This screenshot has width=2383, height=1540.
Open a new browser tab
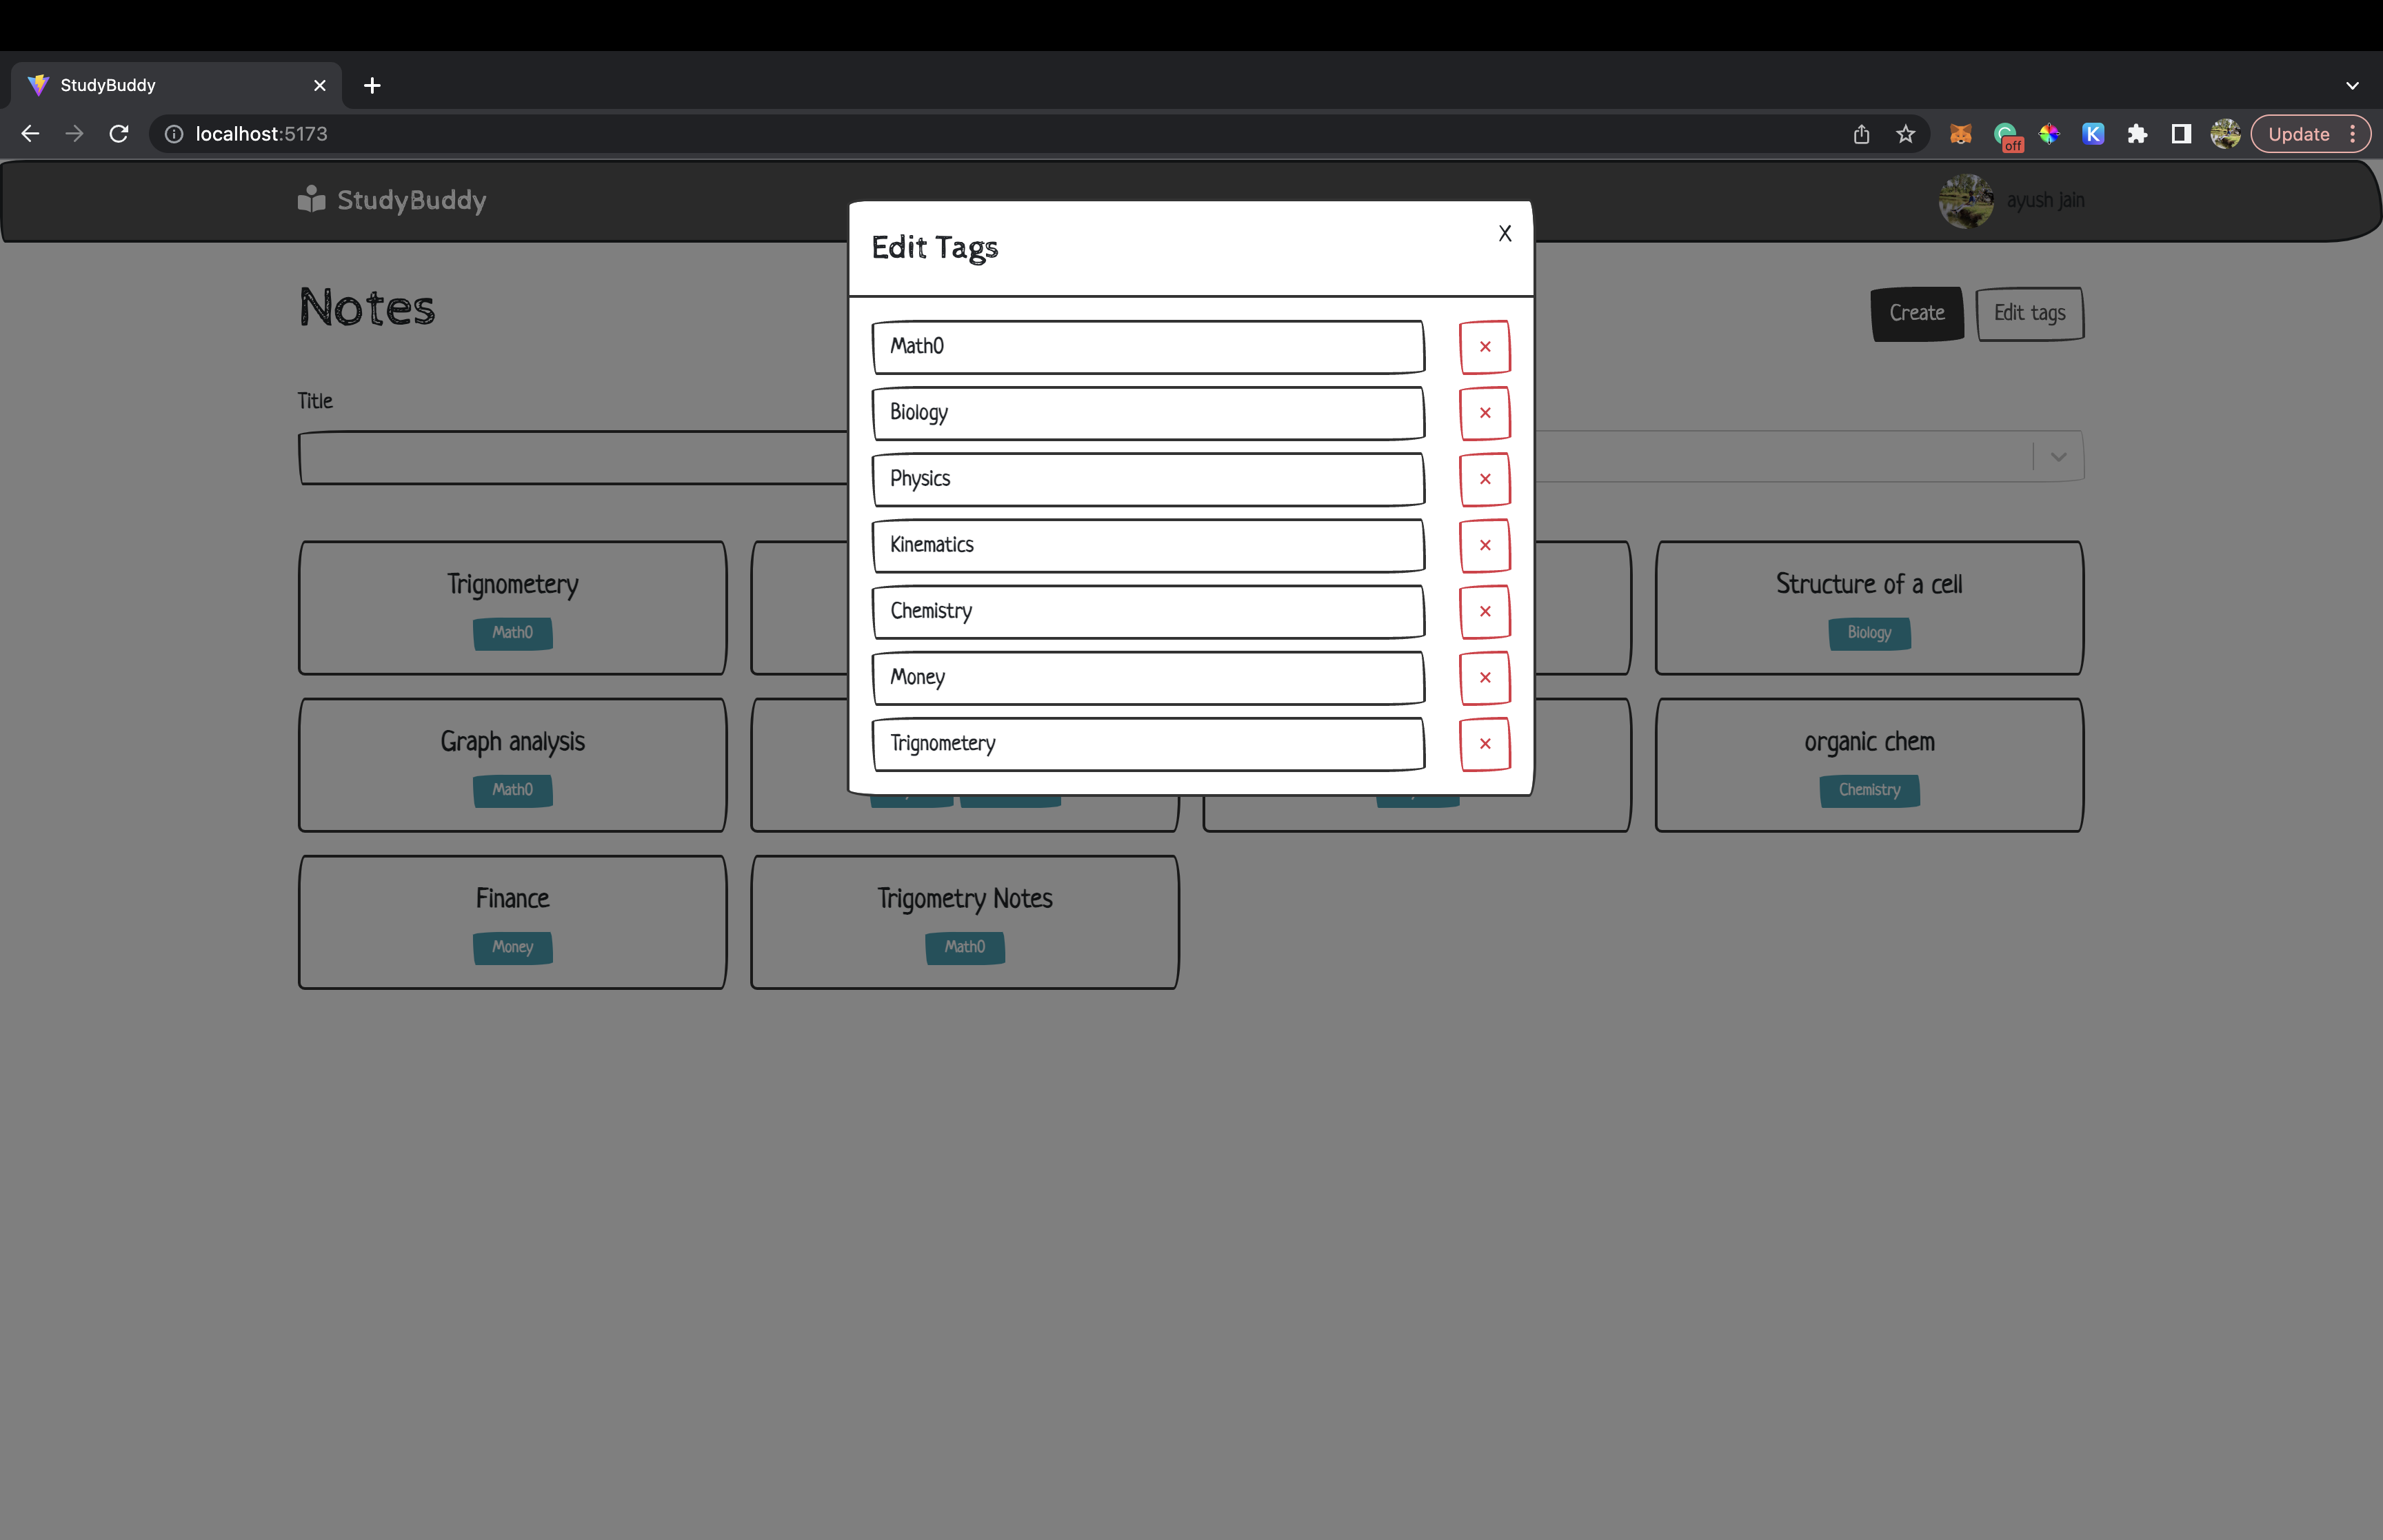click(x=372, y=86)
